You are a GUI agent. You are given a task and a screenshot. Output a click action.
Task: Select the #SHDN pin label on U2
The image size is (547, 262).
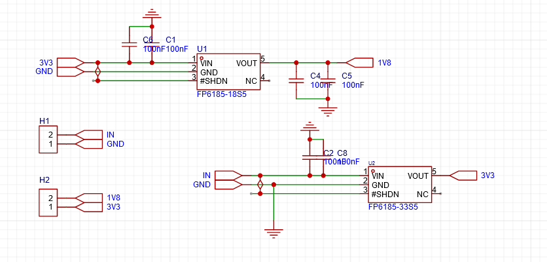pyautogui.click(x=385, y=195)
